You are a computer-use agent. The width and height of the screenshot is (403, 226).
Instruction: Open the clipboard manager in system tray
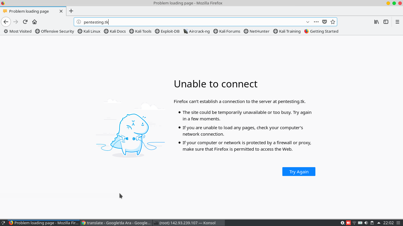[x=372, y=223]
